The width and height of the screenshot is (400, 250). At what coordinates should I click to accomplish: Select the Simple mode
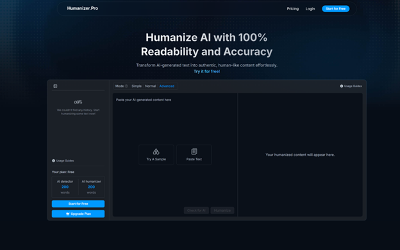pyautogui.click(x=137, y=86)
